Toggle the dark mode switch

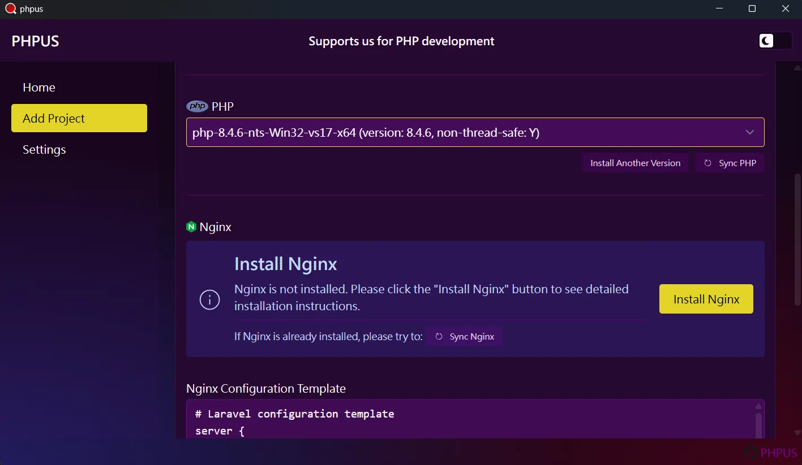coord(774,41)
